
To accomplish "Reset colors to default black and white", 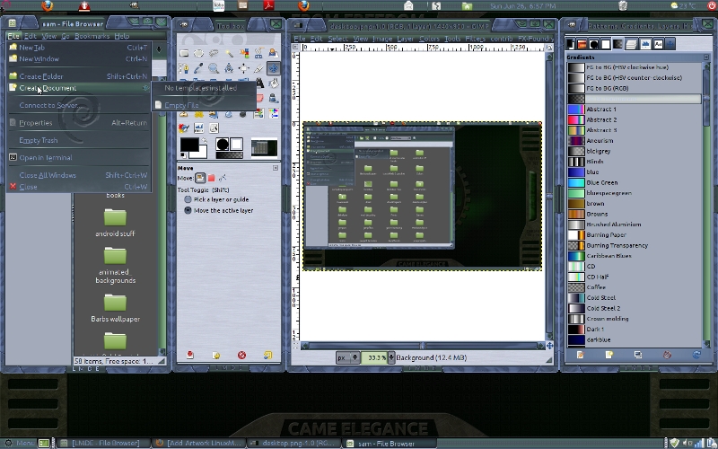I will click(183, 155).
